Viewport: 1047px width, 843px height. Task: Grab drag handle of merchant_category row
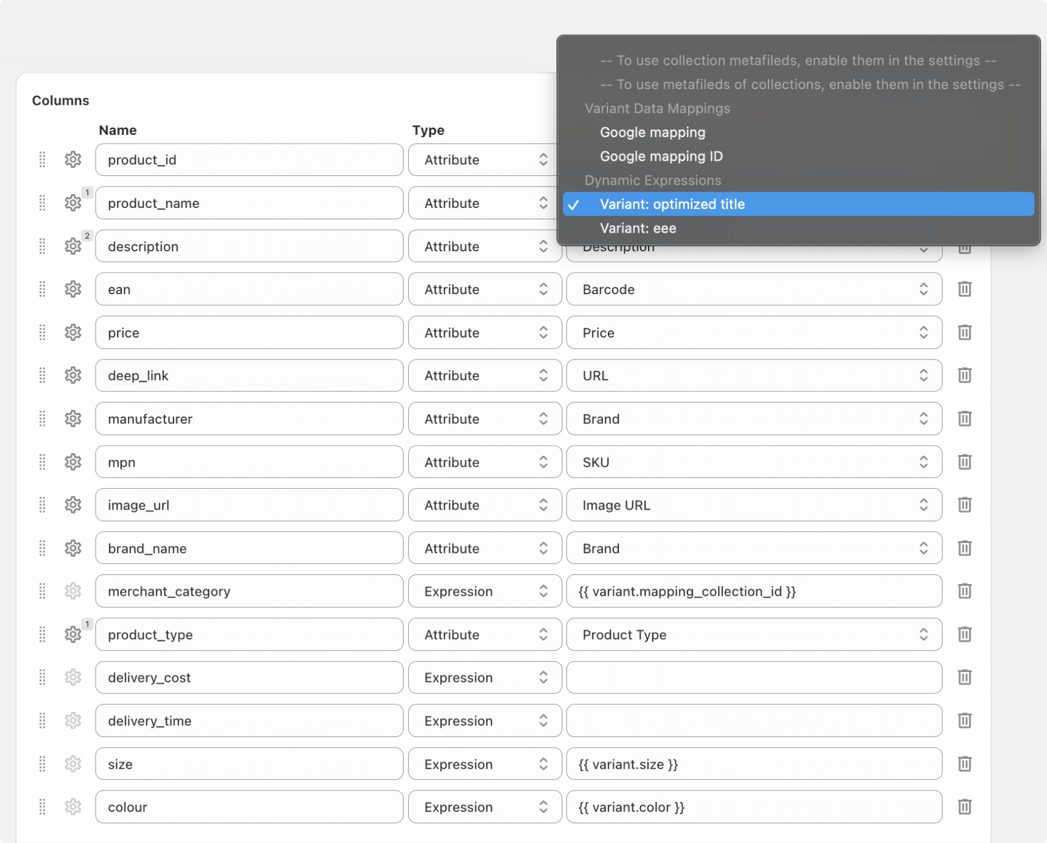pos(42,591)
